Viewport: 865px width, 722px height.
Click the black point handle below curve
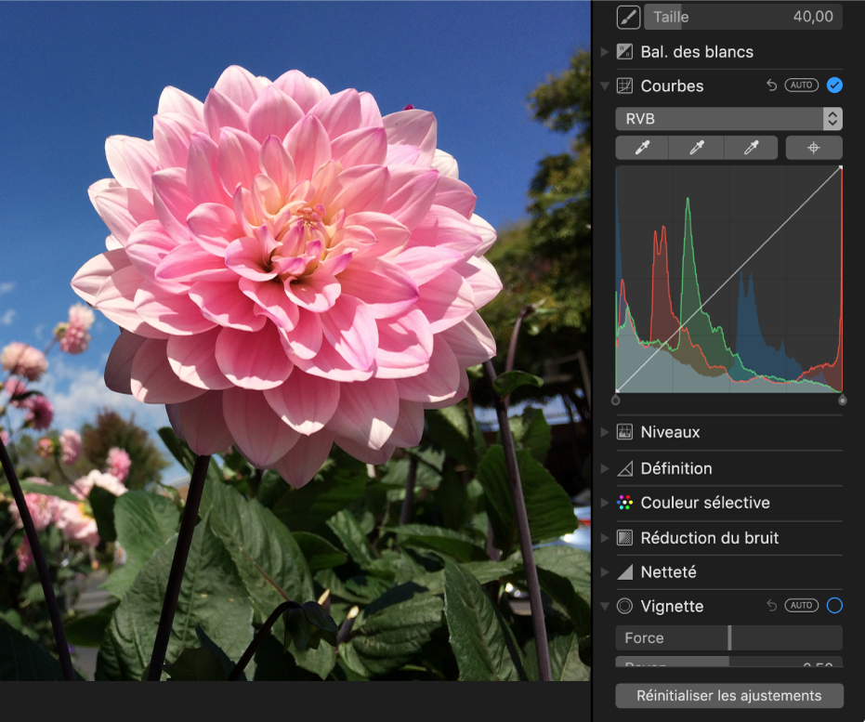tap(616, 400)
